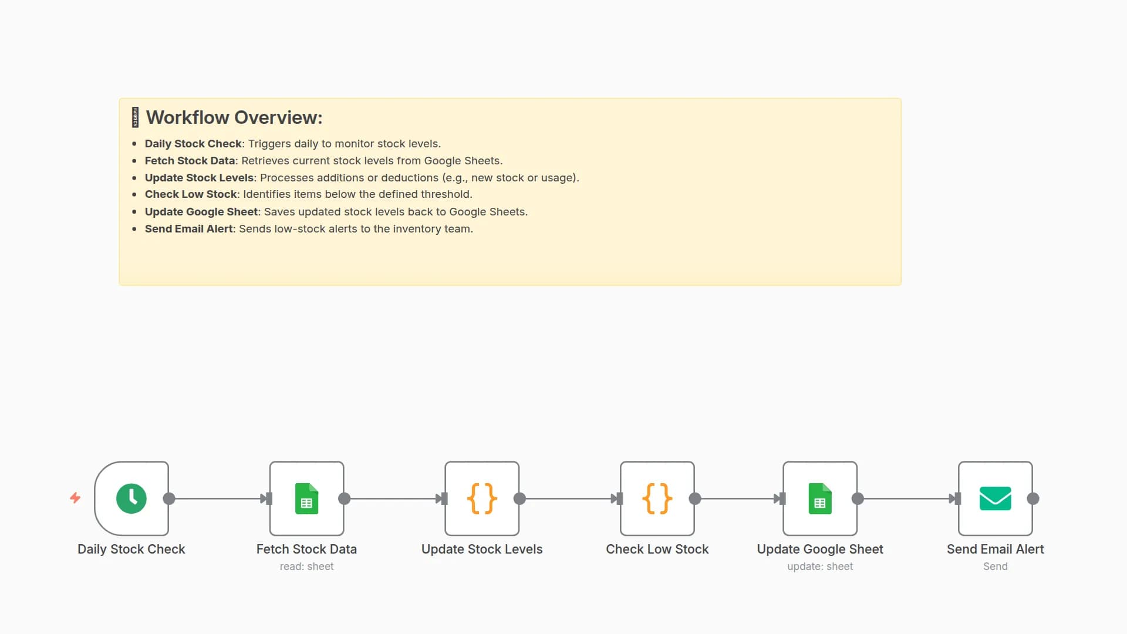Select the Fetch Stock Data Google Sheets icon
Viewport: 1127px width, 634px height.
pos(306,498)
